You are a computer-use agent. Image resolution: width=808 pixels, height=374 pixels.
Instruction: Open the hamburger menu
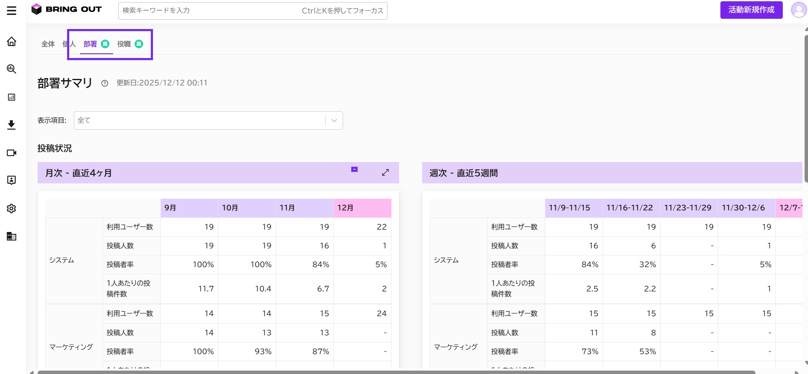12,11
